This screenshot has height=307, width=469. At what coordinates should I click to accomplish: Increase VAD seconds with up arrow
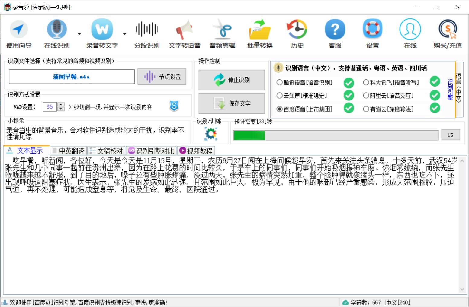[61, 105]
